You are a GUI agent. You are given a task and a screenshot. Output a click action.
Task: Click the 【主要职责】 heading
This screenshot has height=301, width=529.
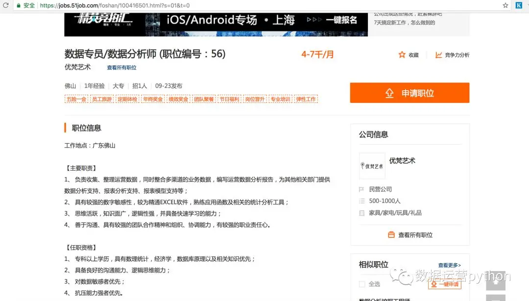point(81,168)
